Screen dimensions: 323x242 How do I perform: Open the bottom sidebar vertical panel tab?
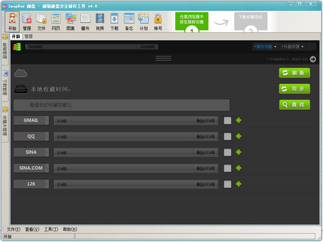5,124
